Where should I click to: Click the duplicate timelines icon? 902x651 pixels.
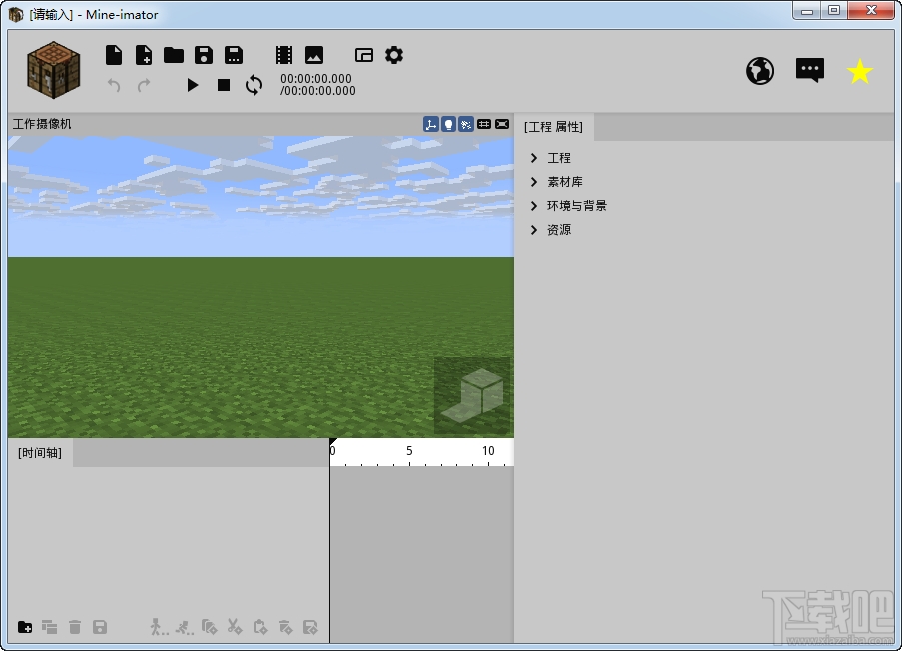point(50,627)
